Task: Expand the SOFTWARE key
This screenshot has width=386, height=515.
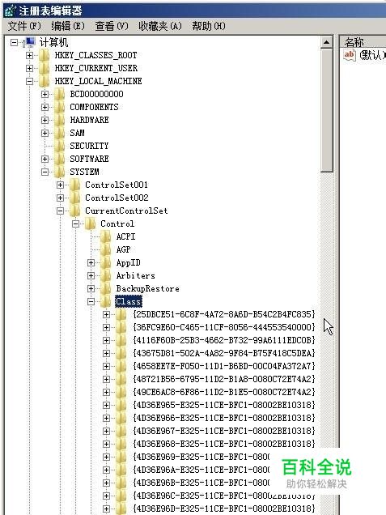Action: click(x=45, y=159)
